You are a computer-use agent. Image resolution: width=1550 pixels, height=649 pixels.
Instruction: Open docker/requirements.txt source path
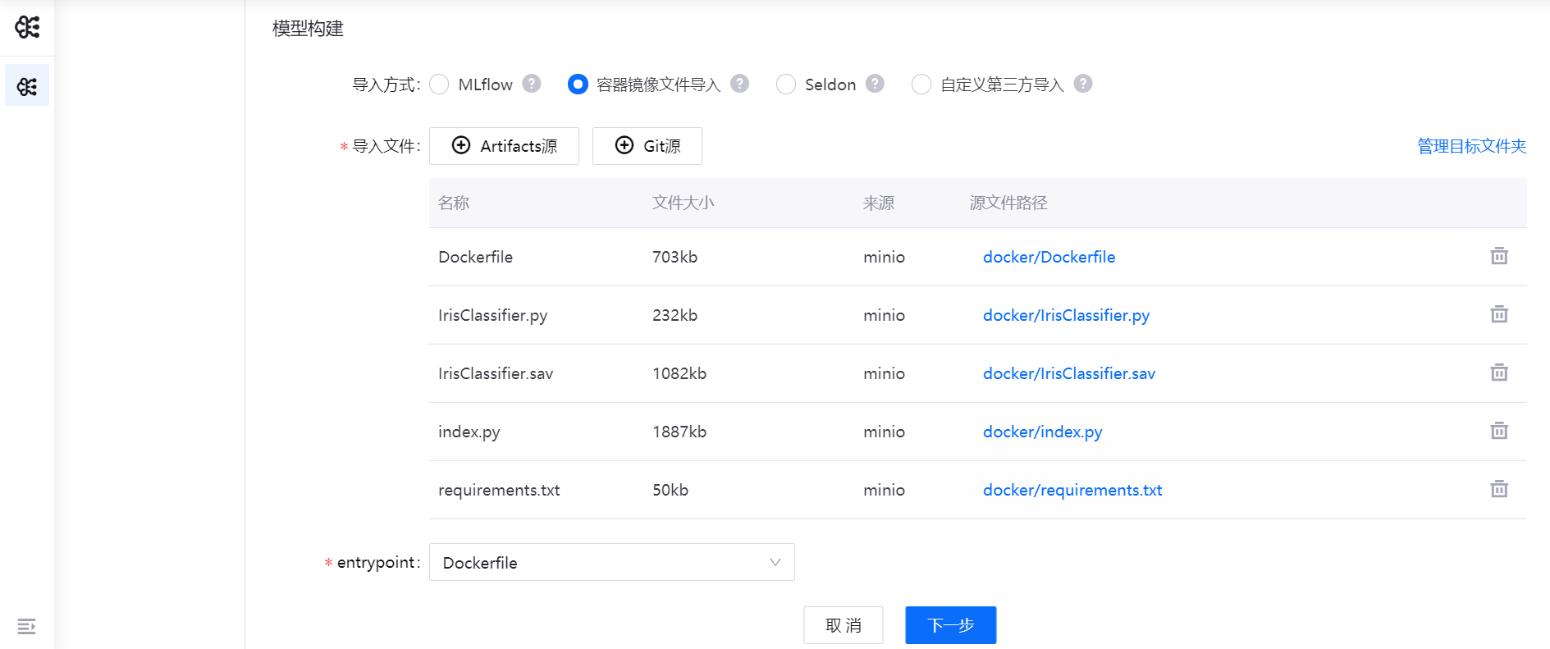(x=1072, y=490)
